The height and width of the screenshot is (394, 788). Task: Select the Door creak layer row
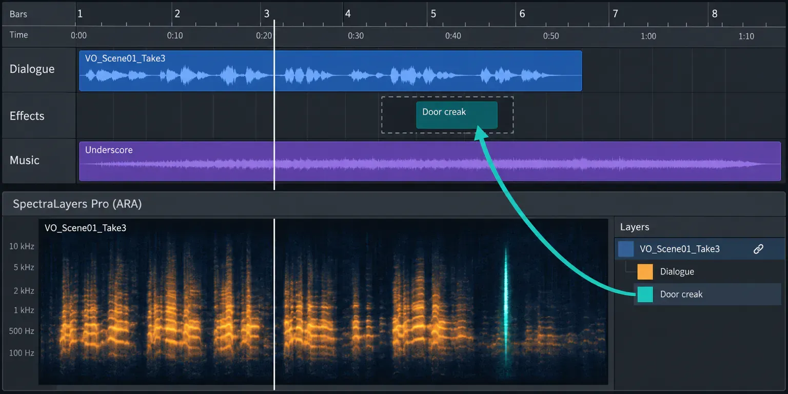point(707,294)
